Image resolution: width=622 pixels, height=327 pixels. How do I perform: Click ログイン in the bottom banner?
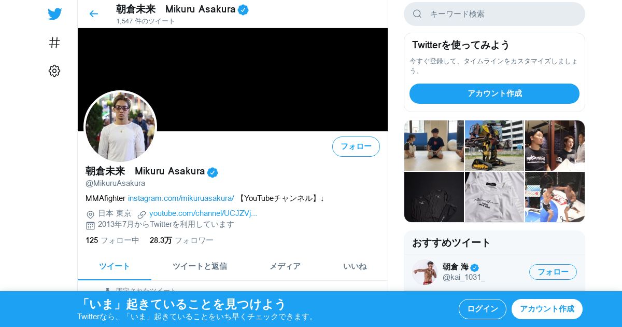click(483, 309)
